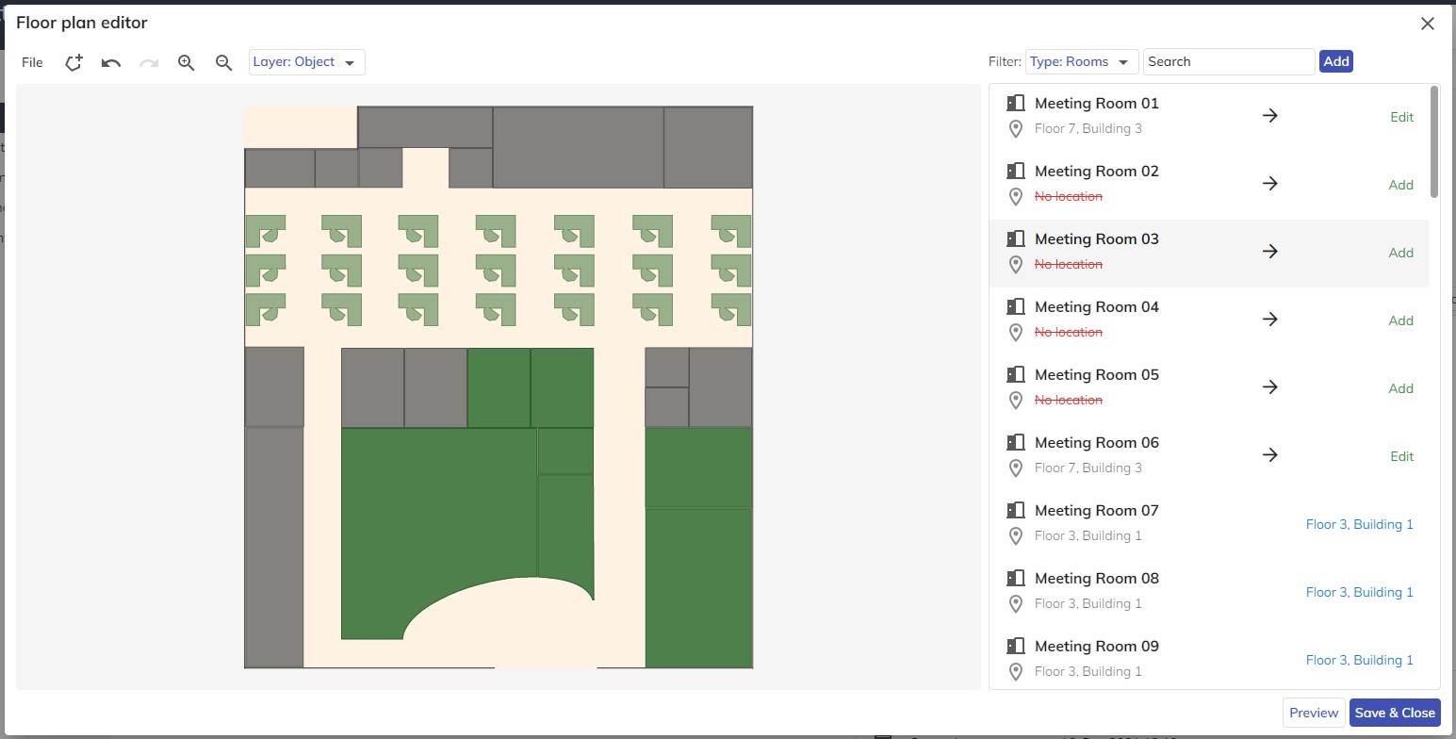Click arrow icon next to Meeting Room 01
The height and width of the screenshot is (739, 1456).
[1270, 116]
